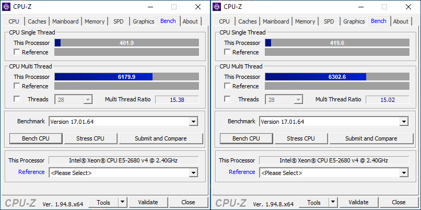Image resolution: width=421 pixels, height=210 pixels.
Task: Click single thread 401.9 score bar
Action: pos(127,43)
